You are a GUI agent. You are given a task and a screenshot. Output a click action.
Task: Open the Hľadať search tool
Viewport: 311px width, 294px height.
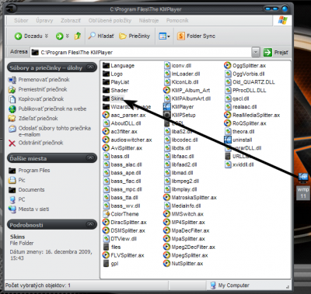tap(101, 36)
